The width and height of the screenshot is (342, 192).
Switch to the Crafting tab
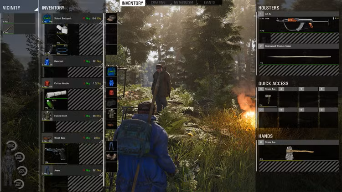coord(158,3)
